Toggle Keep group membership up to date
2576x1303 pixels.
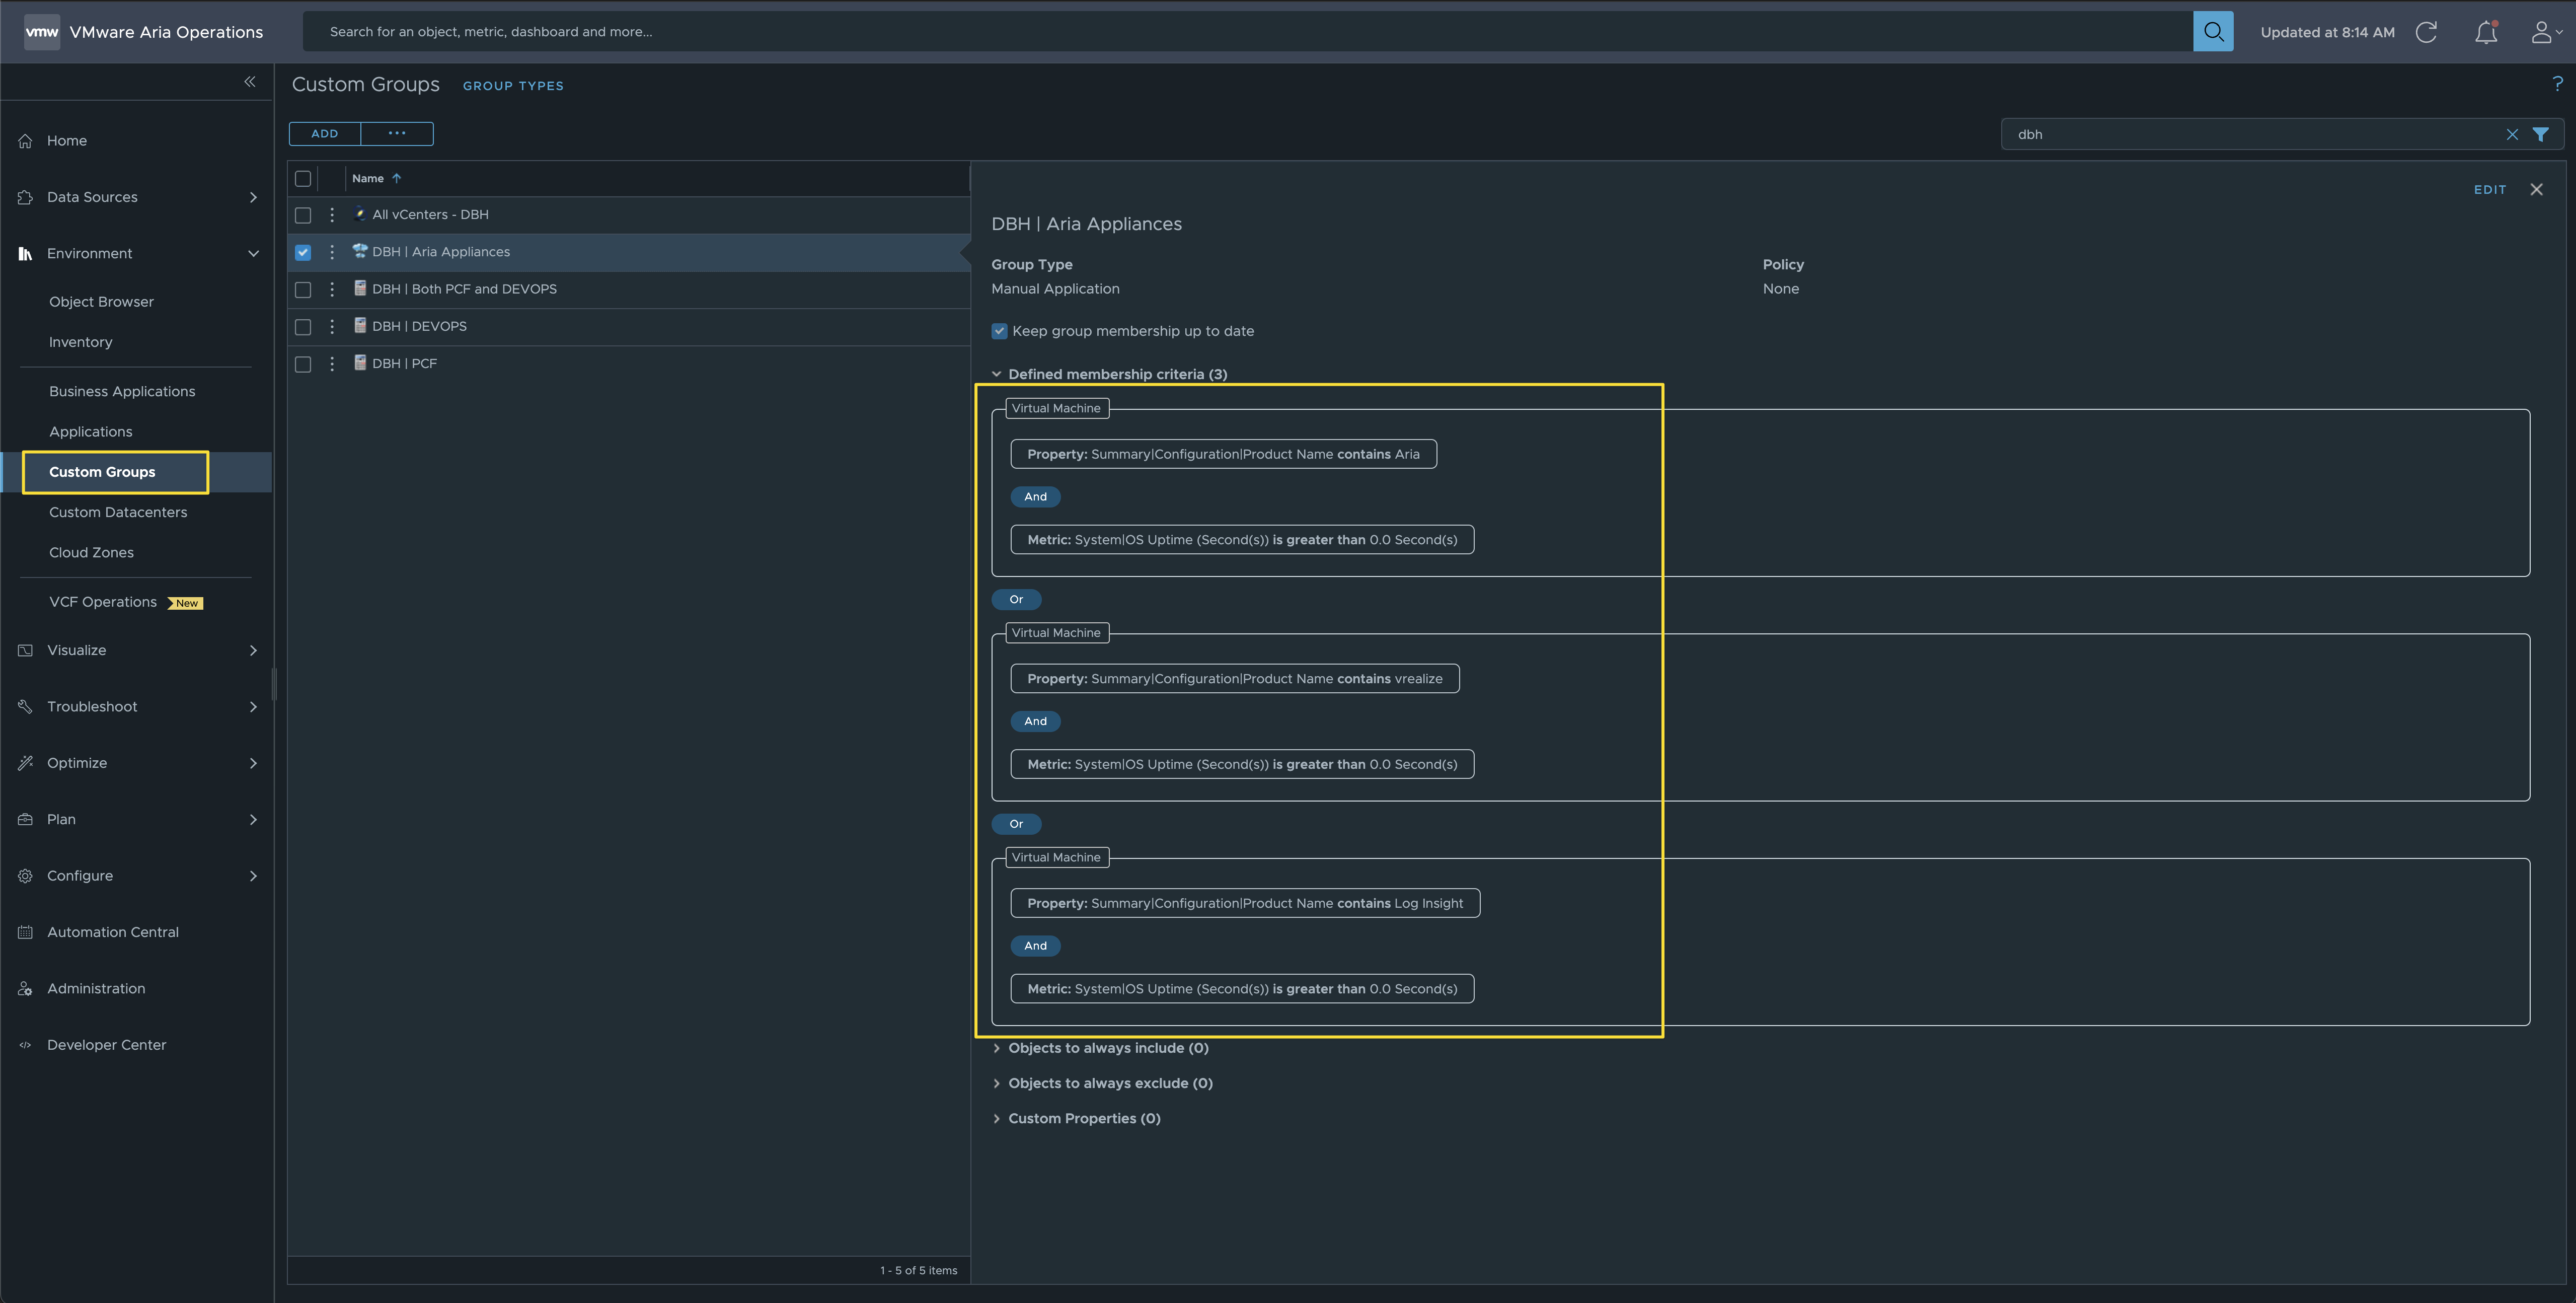[x=999, y=331]
